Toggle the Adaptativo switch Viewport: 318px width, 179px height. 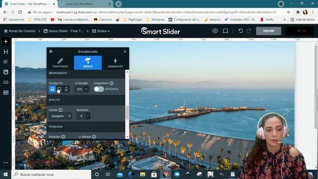coord(99,89)
